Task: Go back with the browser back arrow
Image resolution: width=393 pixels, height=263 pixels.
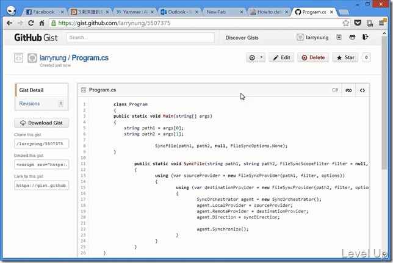Action: click(9, 23)
